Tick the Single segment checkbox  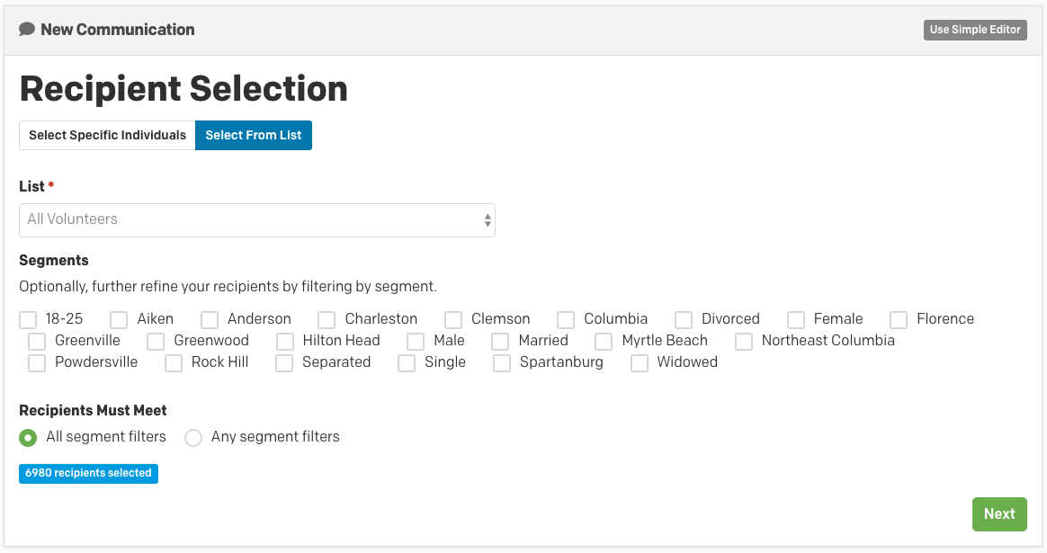[407, 363]
